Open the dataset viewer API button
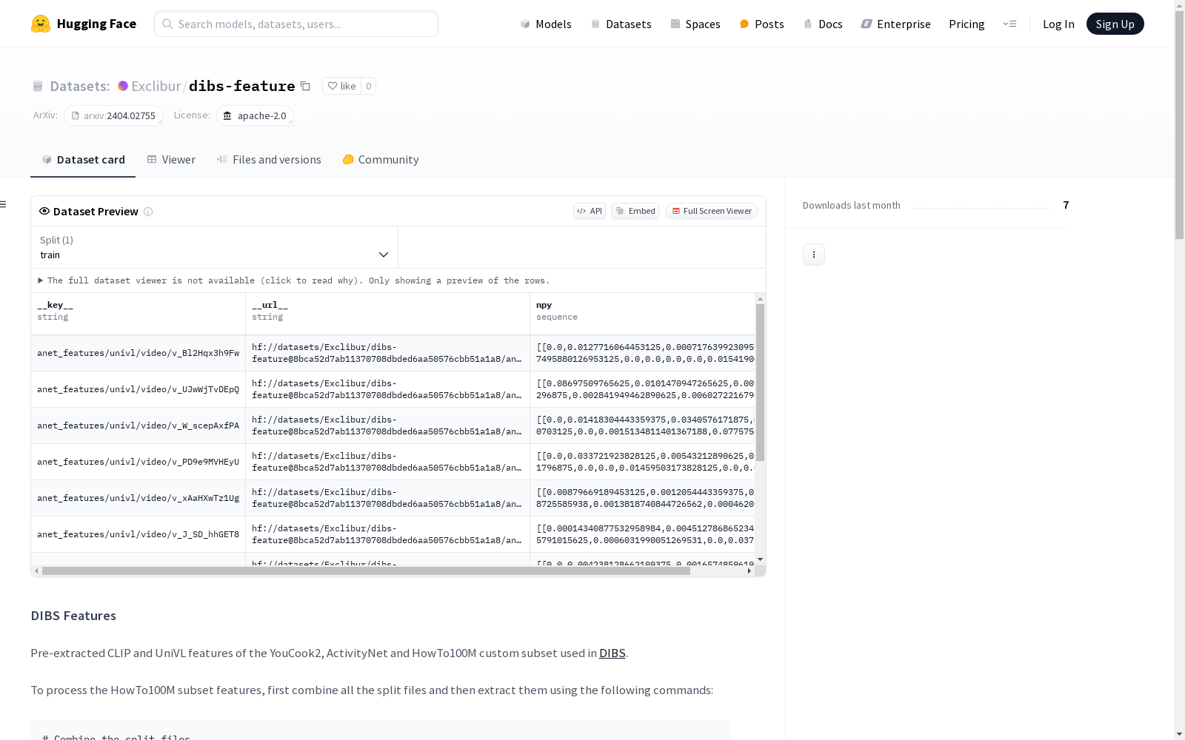The height and width of the screenshot is (740, 1185). coord(590,211)
